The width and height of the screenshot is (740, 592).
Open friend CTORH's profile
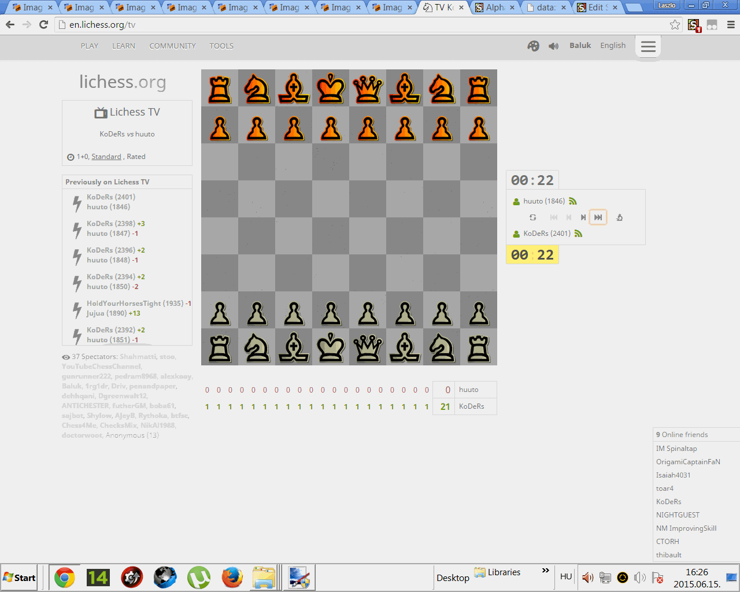pyautogui.click(x=668, y=542)
